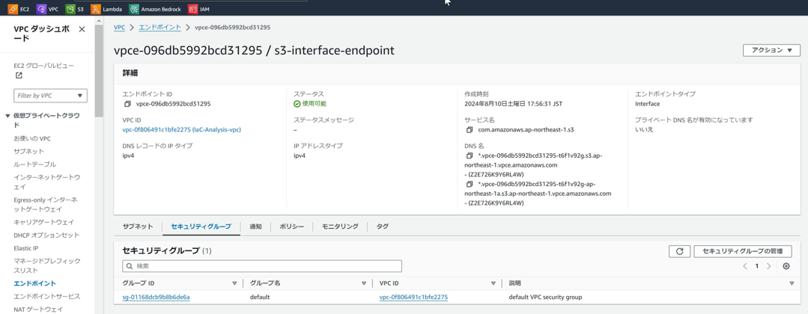The height and width of the screenshot is (314, 808).
Task: Open マネージドプレフィックスリスト in sidebar
Action: 47,265
